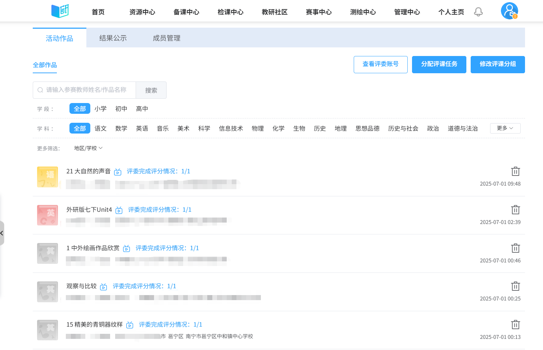Filter by 初中 school stage
The image size is (543, 350).
pyautogui.click(x=121, y=109)
